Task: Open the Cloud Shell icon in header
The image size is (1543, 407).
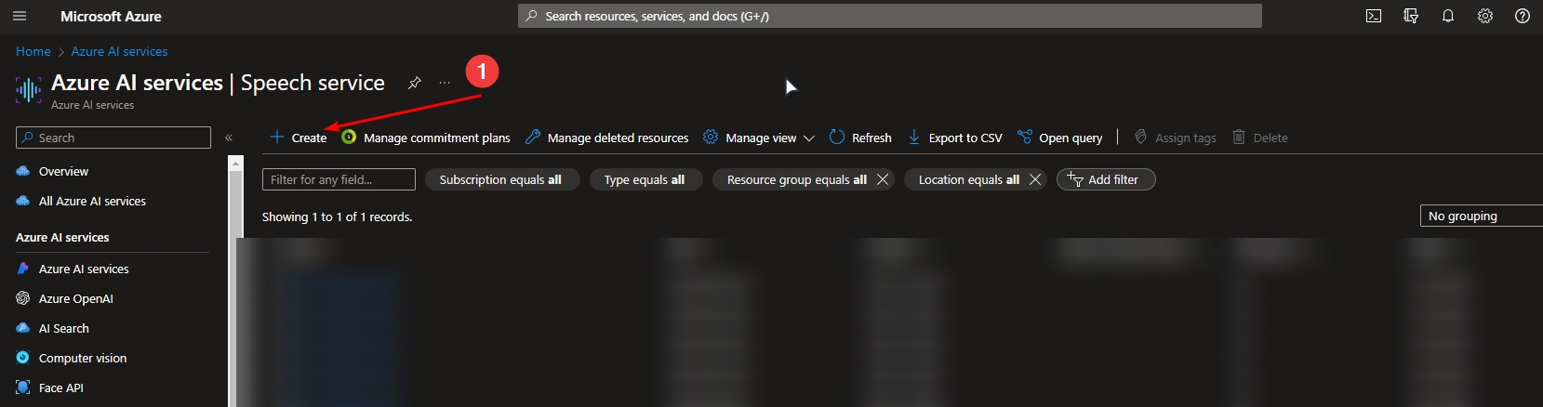Action: [1373, 16]
